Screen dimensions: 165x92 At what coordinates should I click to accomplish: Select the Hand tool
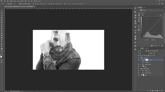[x=2, y=49]
